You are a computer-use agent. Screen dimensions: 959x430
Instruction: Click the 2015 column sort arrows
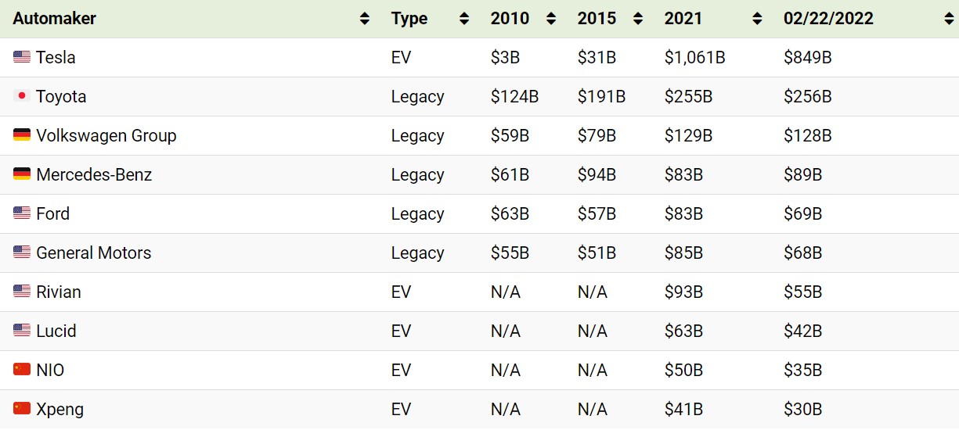[x=638, y=19]
